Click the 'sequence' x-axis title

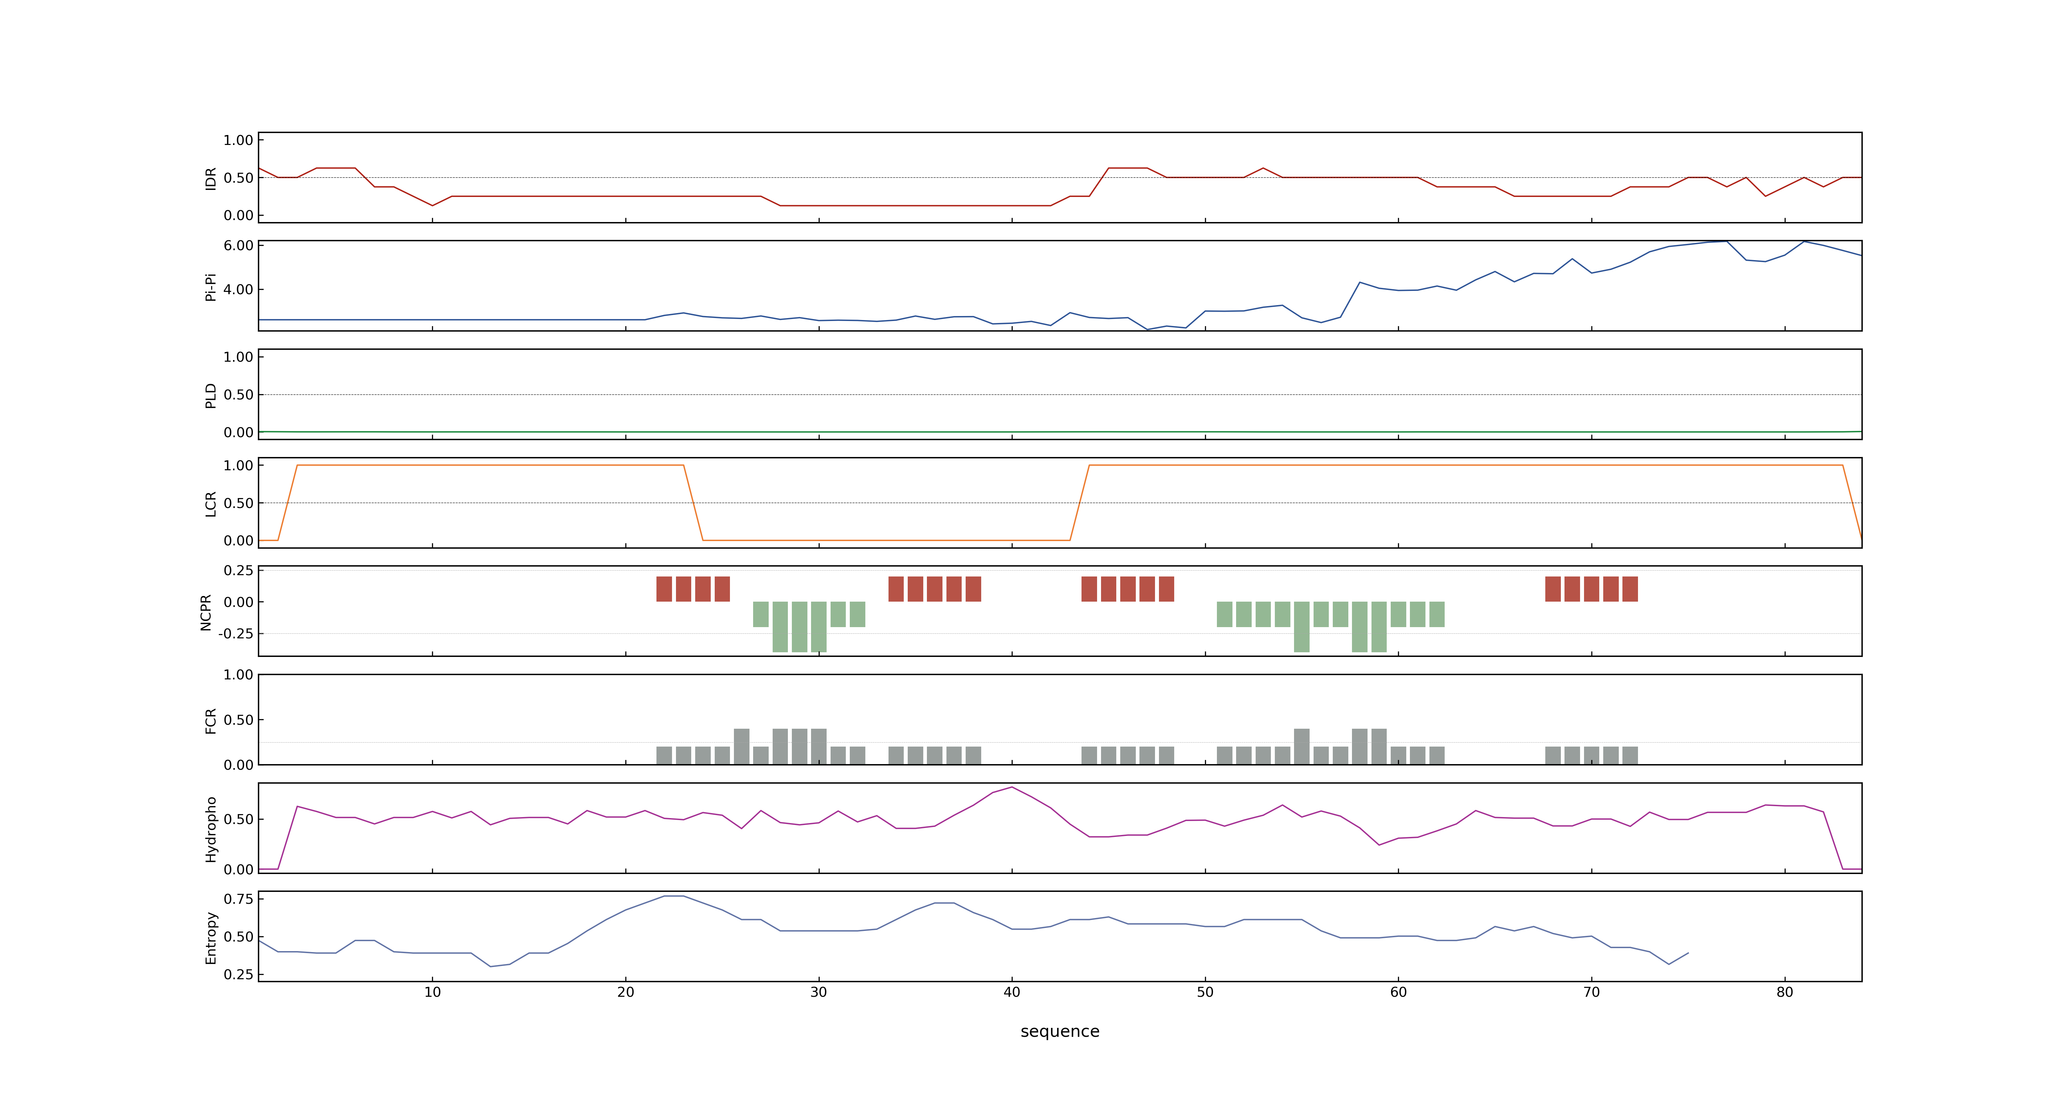pos(1059,1032)
